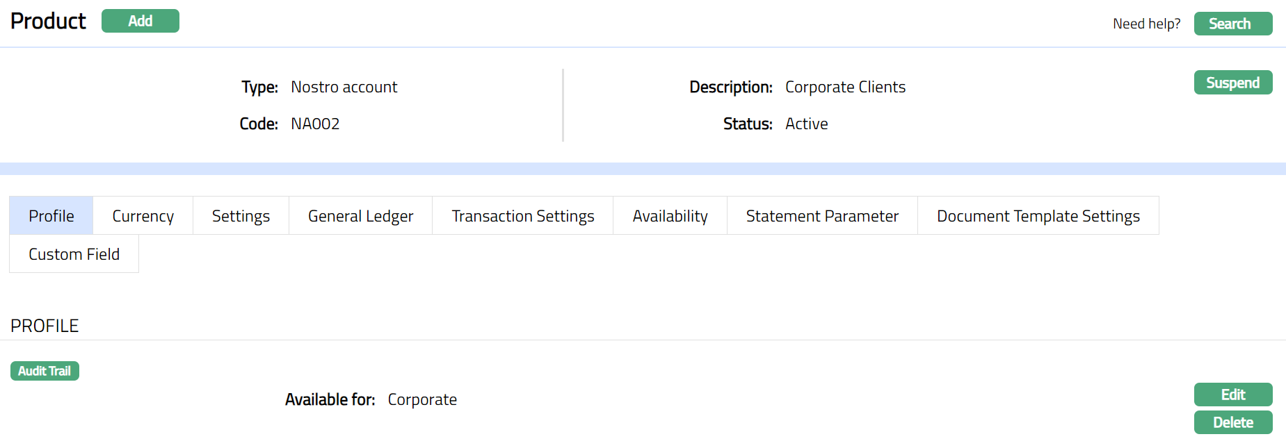The height and width of the screenshot is (448, 1286).
Task: Click the Search button
Action: pyautogui.click(x=1232, y=24)
